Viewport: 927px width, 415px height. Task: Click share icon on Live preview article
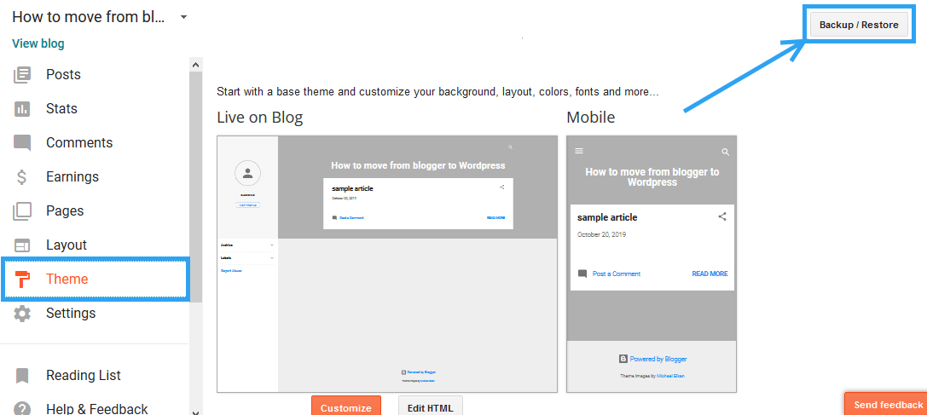tap(502, 187)
